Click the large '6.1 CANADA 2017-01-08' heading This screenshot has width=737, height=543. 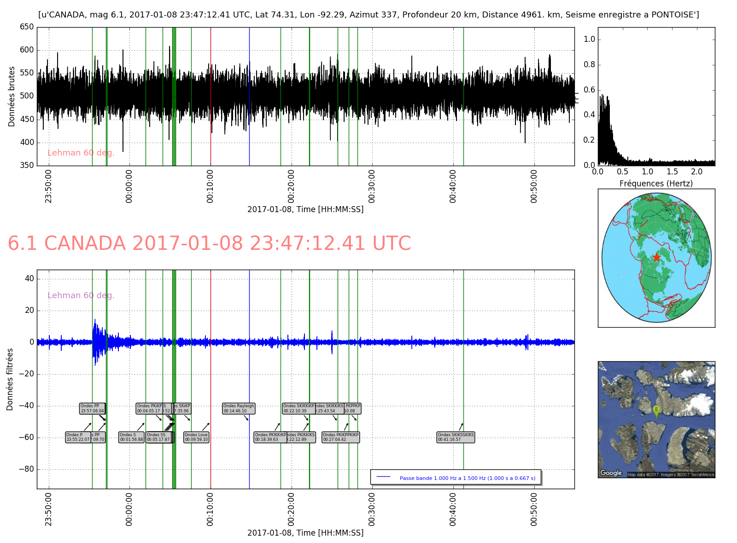click(x=209, y=243)
